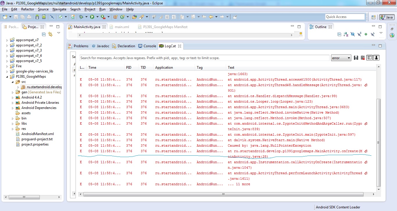Viewport: 397px width, 211px height.
Task: Run the app via green play icon
Action: click(x=92, y=17)
